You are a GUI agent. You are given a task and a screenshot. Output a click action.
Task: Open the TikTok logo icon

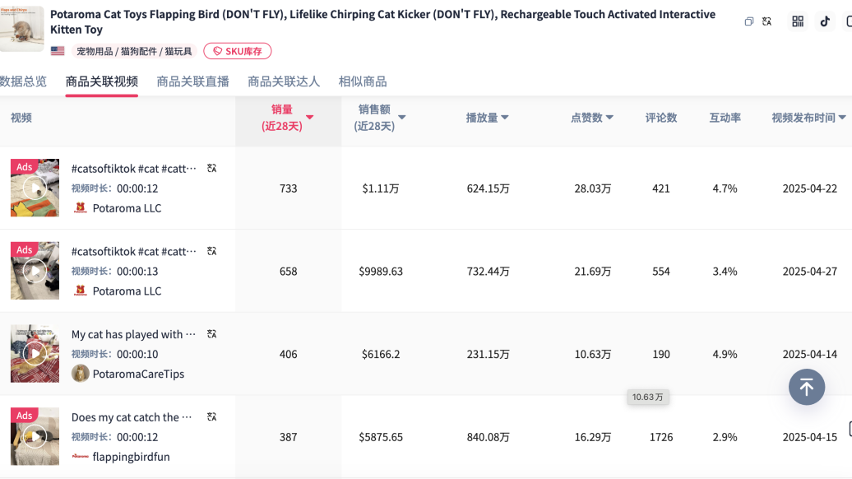[x=825, y=22]
